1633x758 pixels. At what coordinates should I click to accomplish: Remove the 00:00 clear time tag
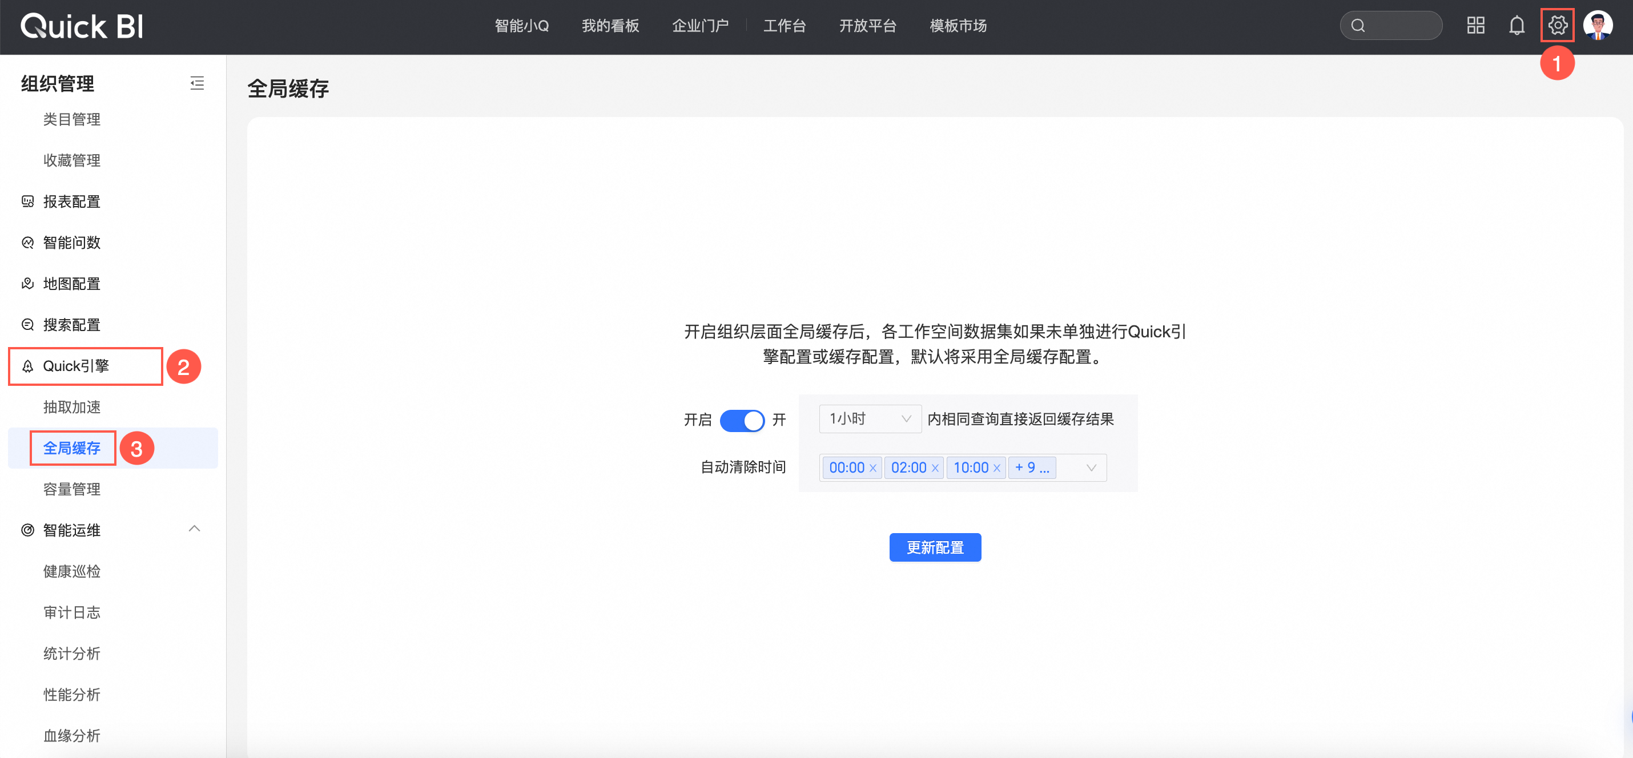[873, 467]
